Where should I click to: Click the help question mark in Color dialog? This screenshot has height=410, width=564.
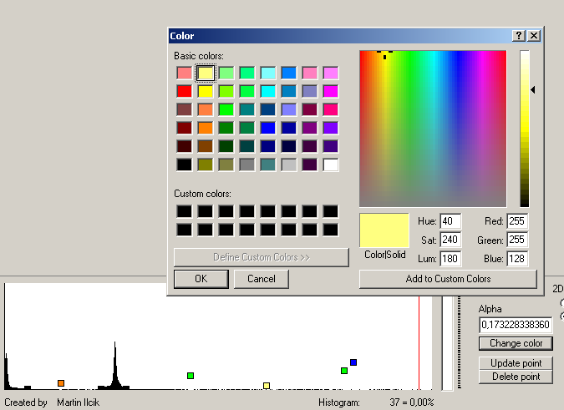(x=519, y=36)
